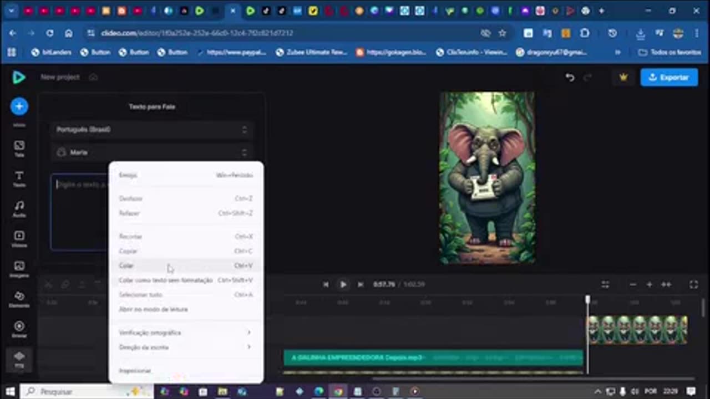Open the Maria voice dropdown
The width and height of the screenshot is (710, 399).
click(151, 152)
